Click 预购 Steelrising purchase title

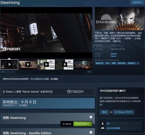point(14,118)
